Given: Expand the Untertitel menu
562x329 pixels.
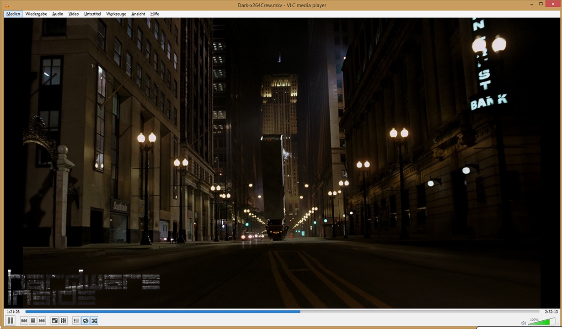Looking at the screenshot, I should tap(92, 14).
